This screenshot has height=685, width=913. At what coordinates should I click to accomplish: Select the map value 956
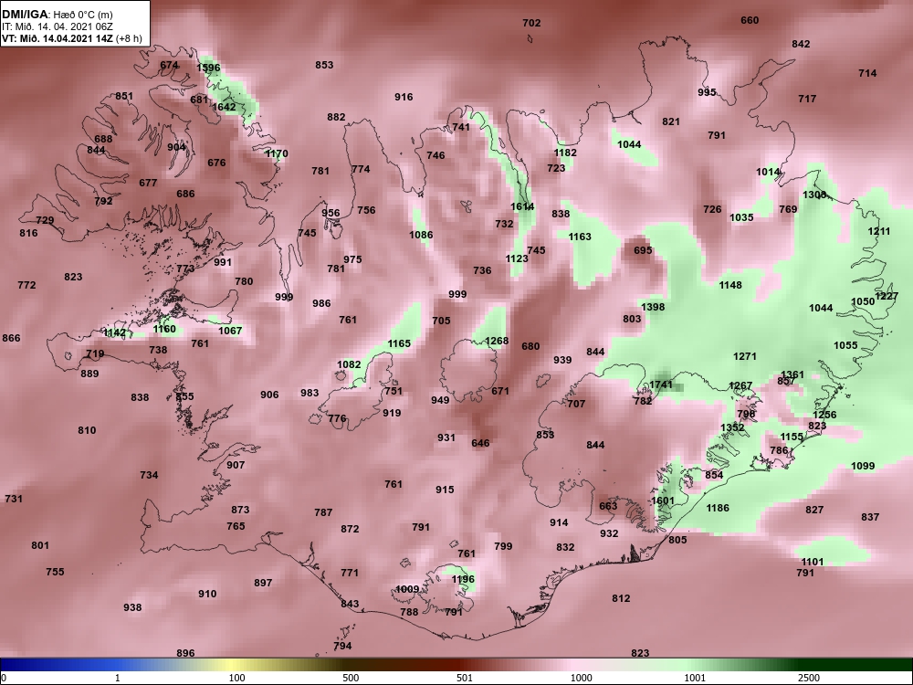tap(331, 213)
